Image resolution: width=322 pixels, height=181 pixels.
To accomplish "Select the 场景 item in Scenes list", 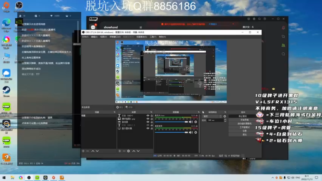I will [99, 116].
